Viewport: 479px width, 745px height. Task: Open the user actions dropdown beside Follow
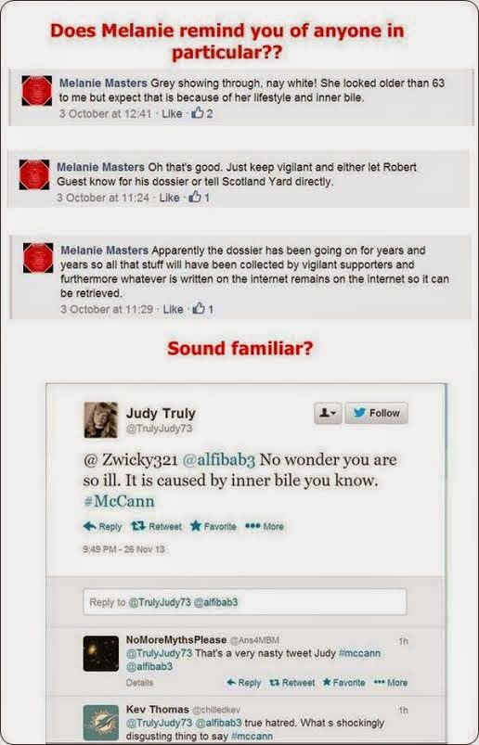[328, 413]
